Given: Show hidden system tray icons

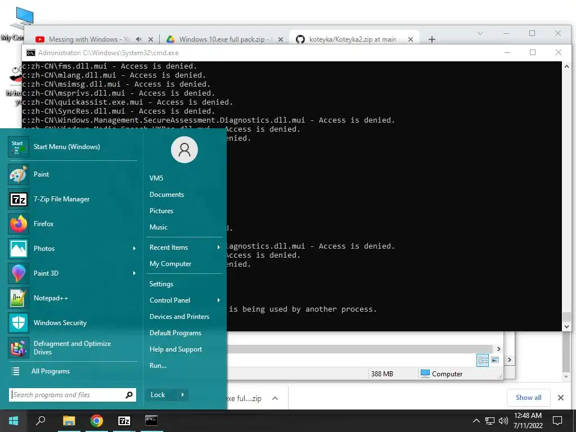Looking at the screenshot, I should [x=476, y=421].
